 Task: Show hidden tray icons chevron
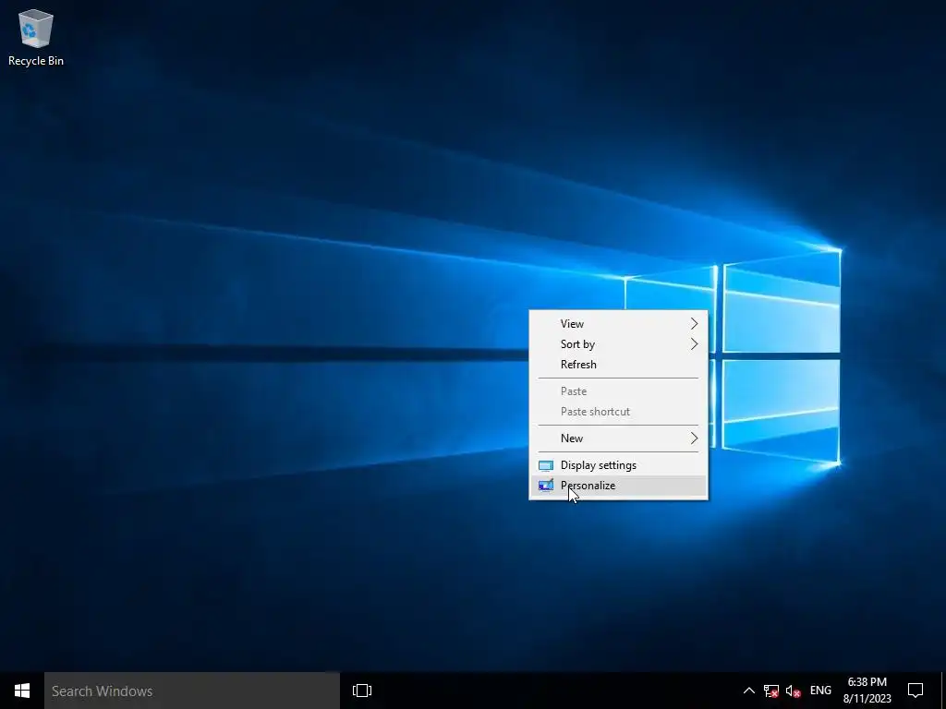(x=748, y=691)
